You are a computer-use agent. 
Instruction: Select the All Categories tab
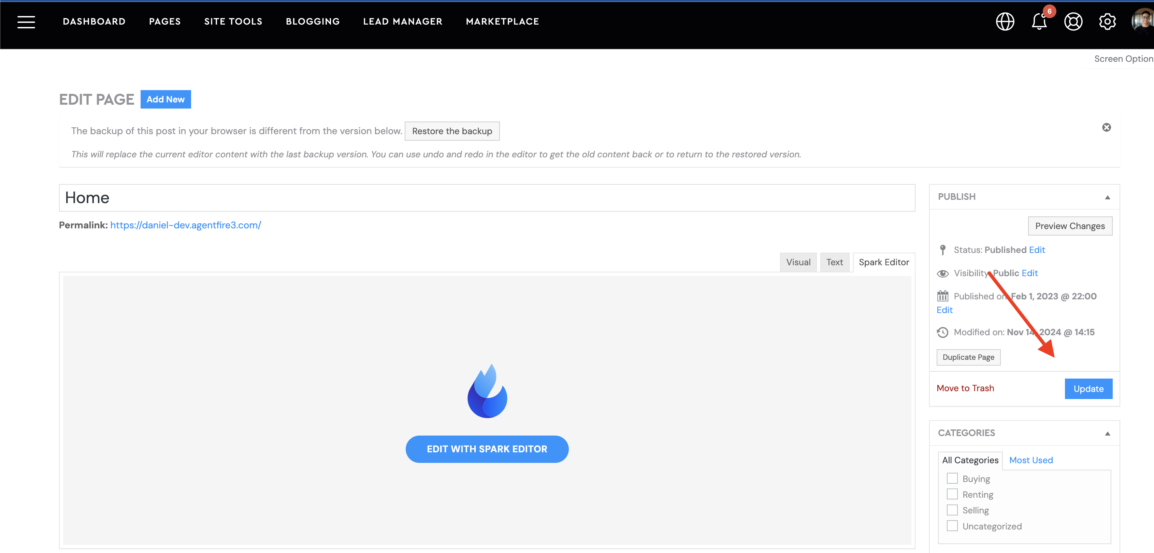[970, 460]
